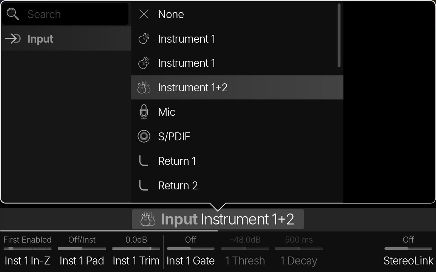Click the dual guitars Instrument 1+2 icon
436x272 pixels.
pos(144,88)
